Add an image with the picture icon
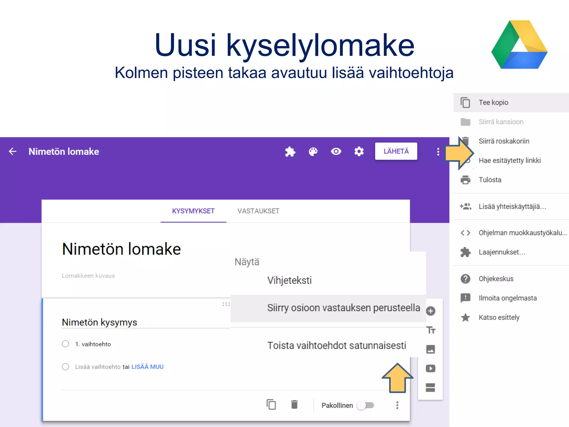 tap(431, 349)
